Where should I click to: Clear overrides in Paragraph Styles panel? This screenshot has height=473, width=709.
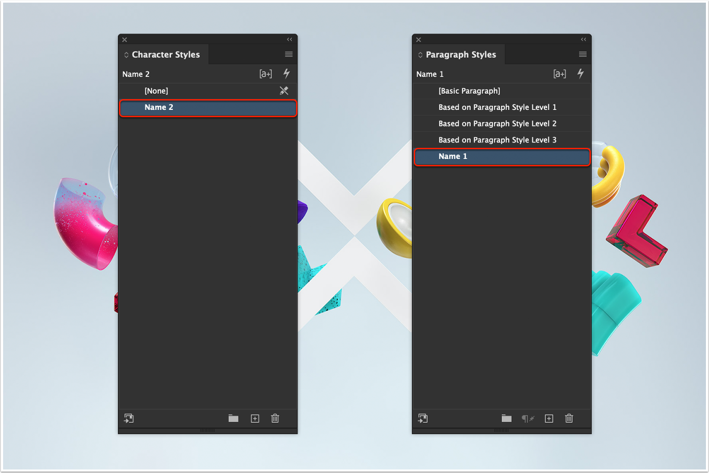click(528, 419)
